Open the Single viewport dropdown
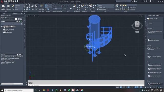Screen dimensions: 164x92 [x=102, y=9]
